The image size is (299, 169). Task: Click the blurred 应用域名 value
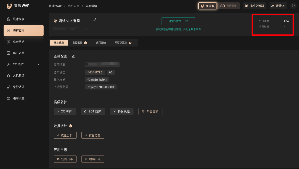(102, 64)
